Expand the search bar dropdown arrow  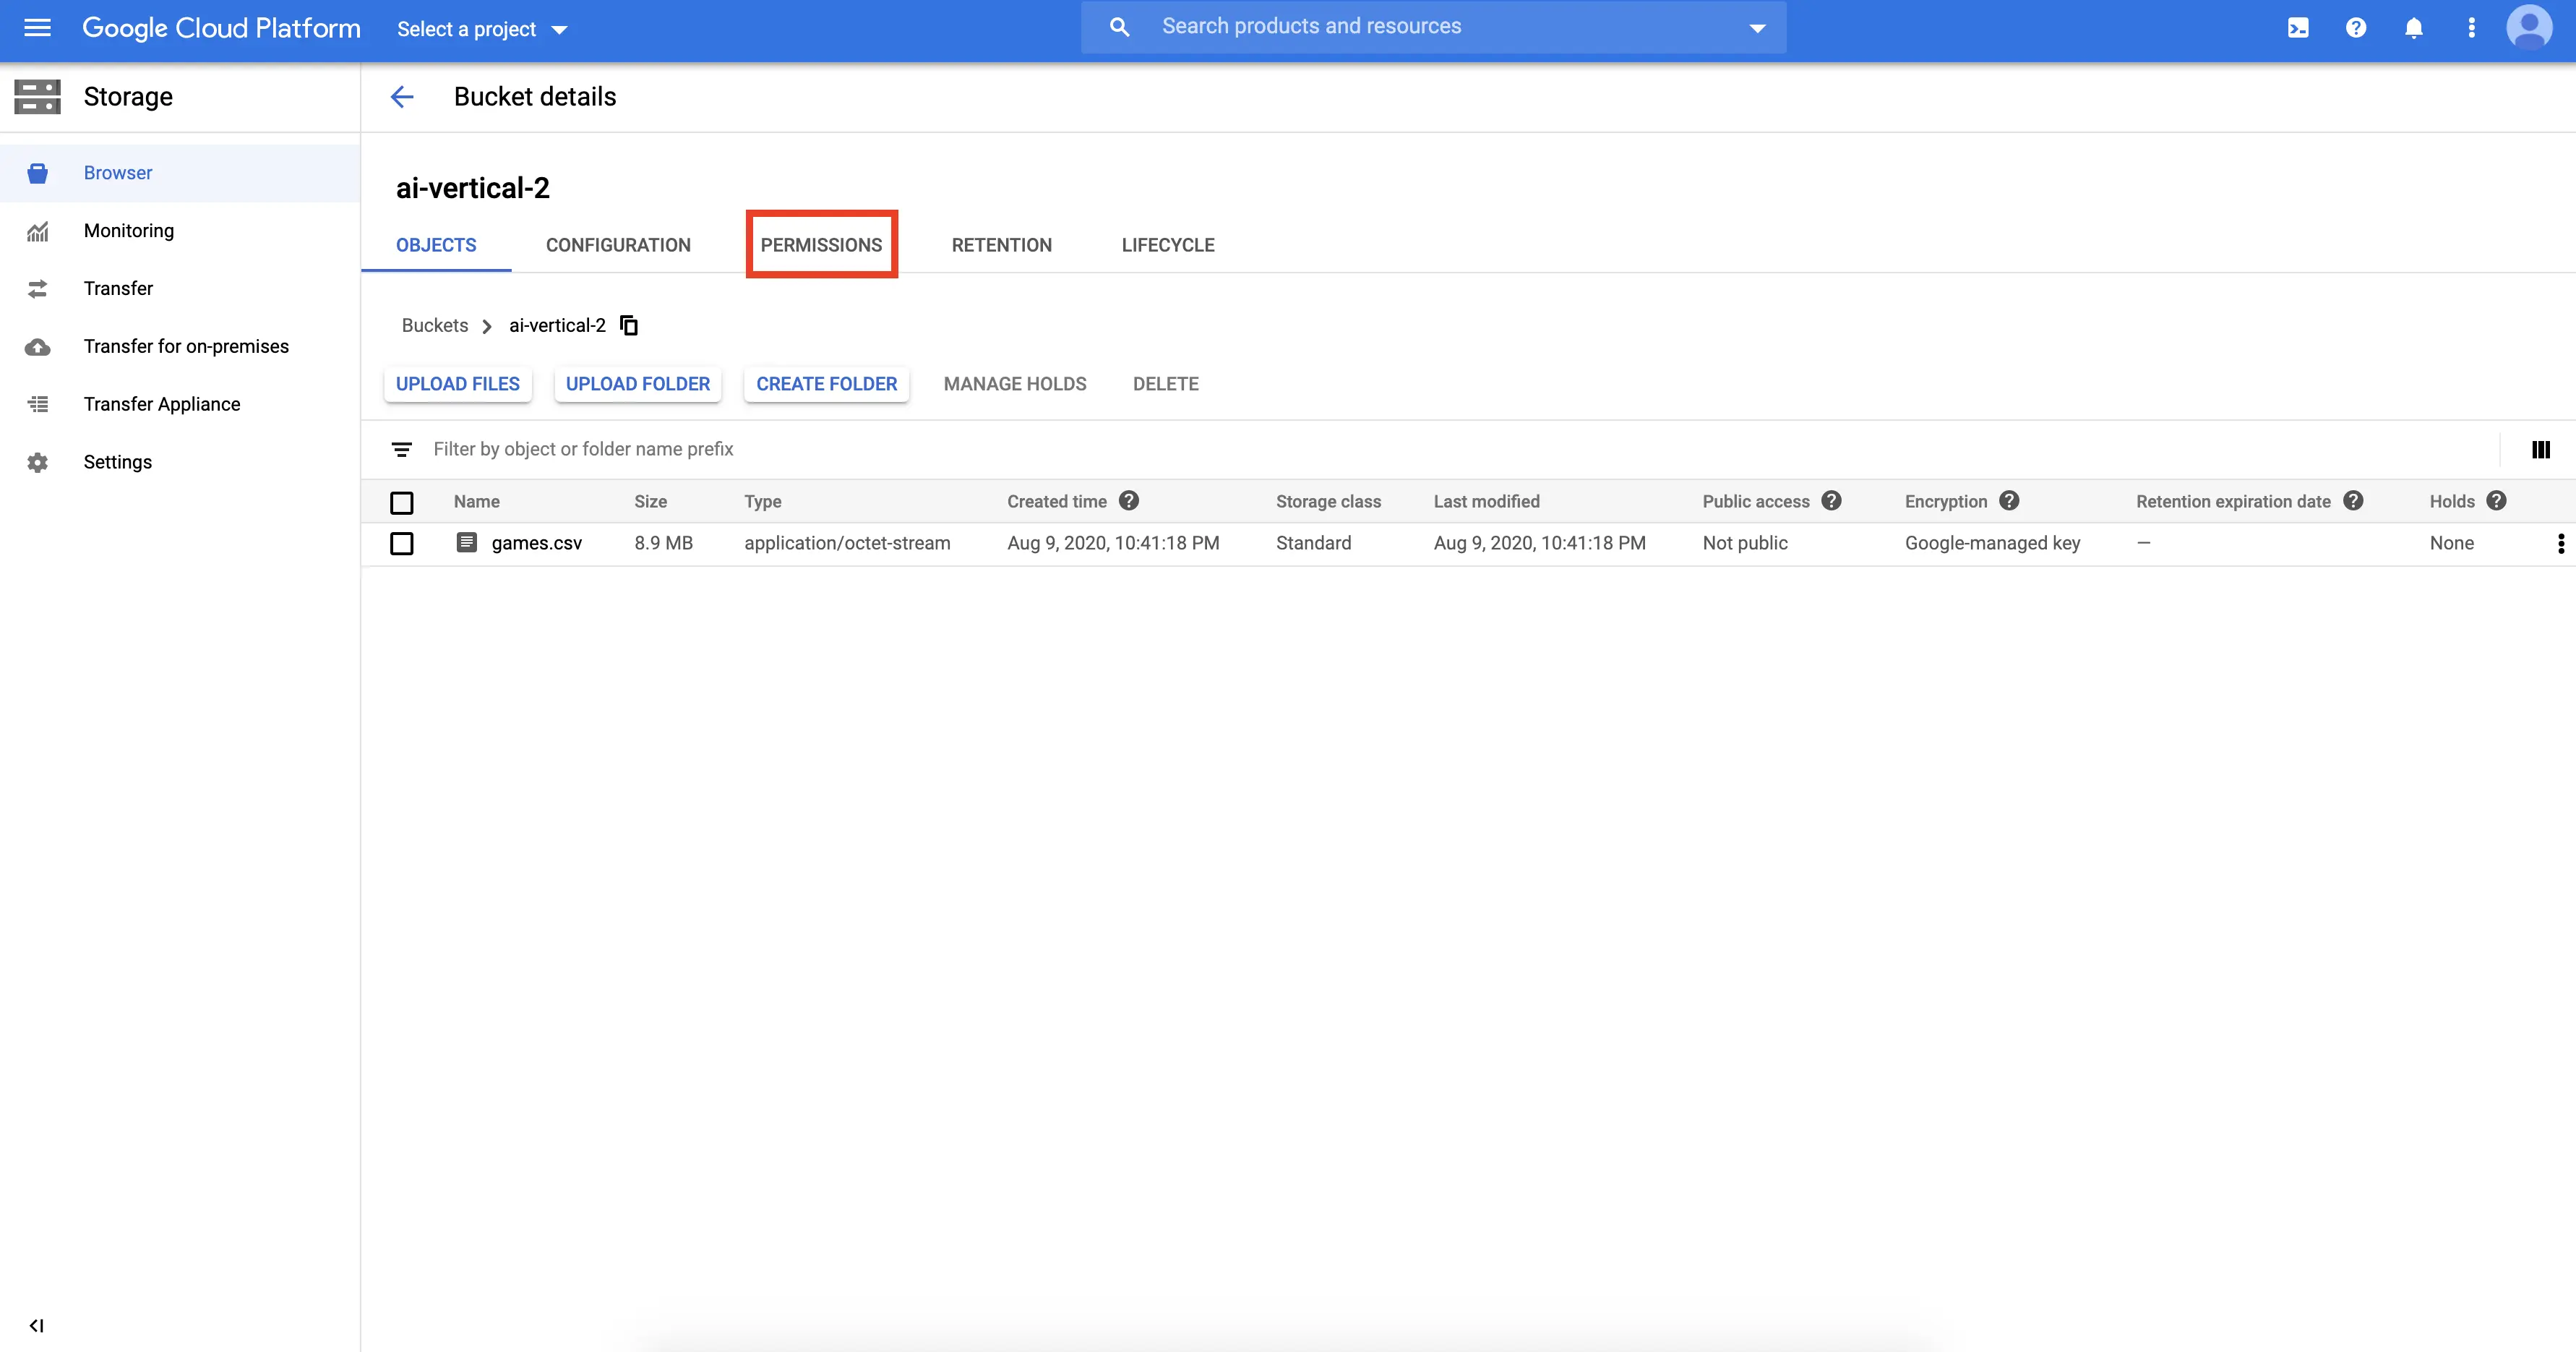point(1757,28)
